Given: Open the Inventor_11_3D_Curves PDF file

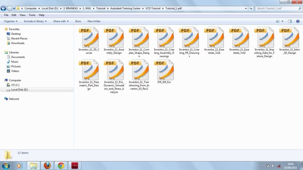Looking at the screenshot, I should coord(89,37).
